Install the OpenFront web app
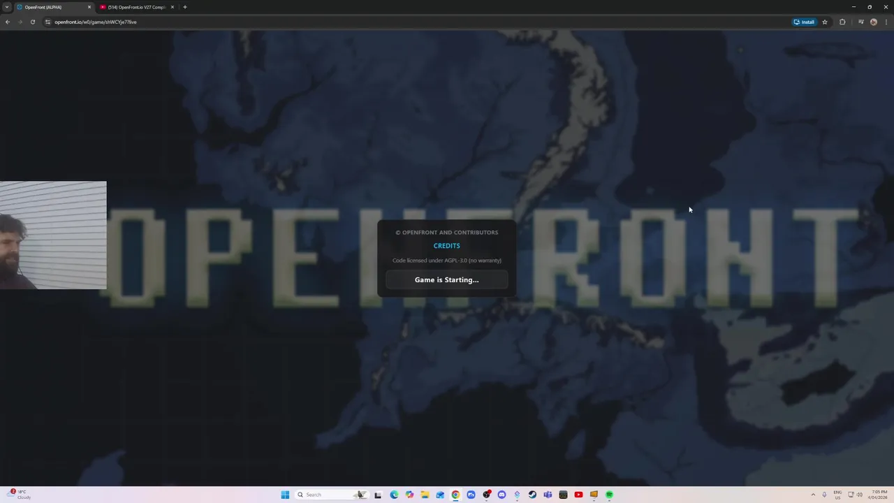 click(804, 22)
